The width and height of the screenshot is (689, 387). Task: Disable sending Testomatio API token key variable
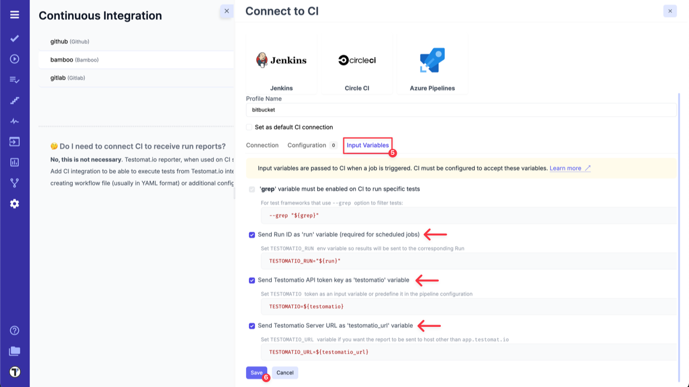[x=251, y=280]
